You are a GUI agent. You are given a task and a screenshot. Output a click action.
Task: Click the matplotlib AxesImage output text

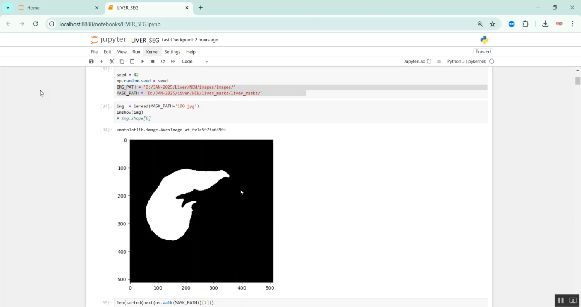[x=172, y=130]
